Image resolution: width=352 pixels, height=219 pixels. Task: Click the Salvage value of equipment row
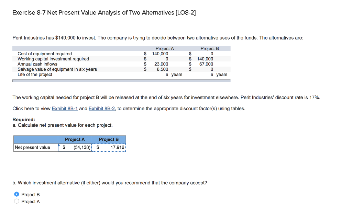pyautogui.click(x=57, y=69)
